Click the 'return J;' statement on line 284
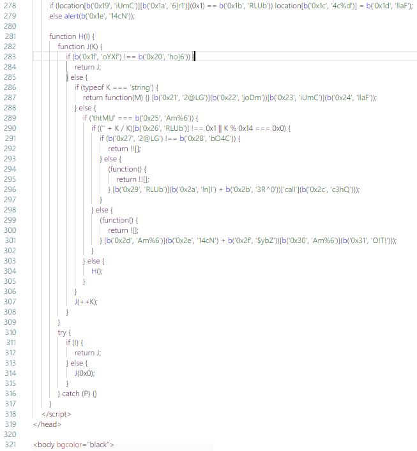The width and height of the screenshot is (417, 451). [x=88, y=67]
